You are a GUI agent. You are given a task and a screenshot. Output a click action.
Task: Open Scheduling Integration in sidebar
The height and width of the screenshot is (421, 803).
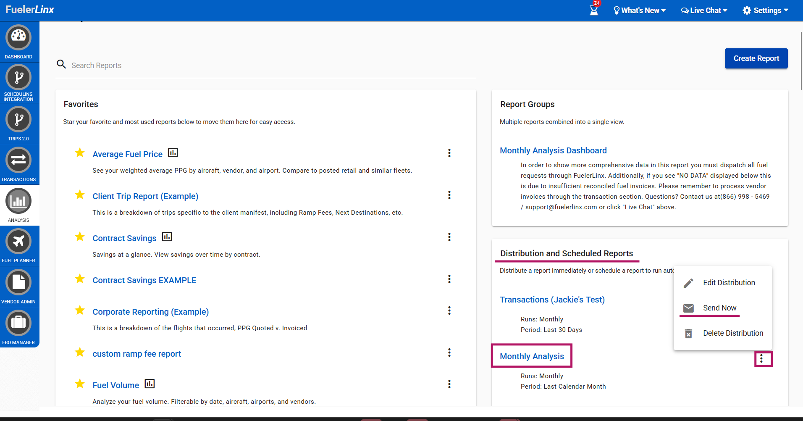pyautogui.click(x=18, y=77)
